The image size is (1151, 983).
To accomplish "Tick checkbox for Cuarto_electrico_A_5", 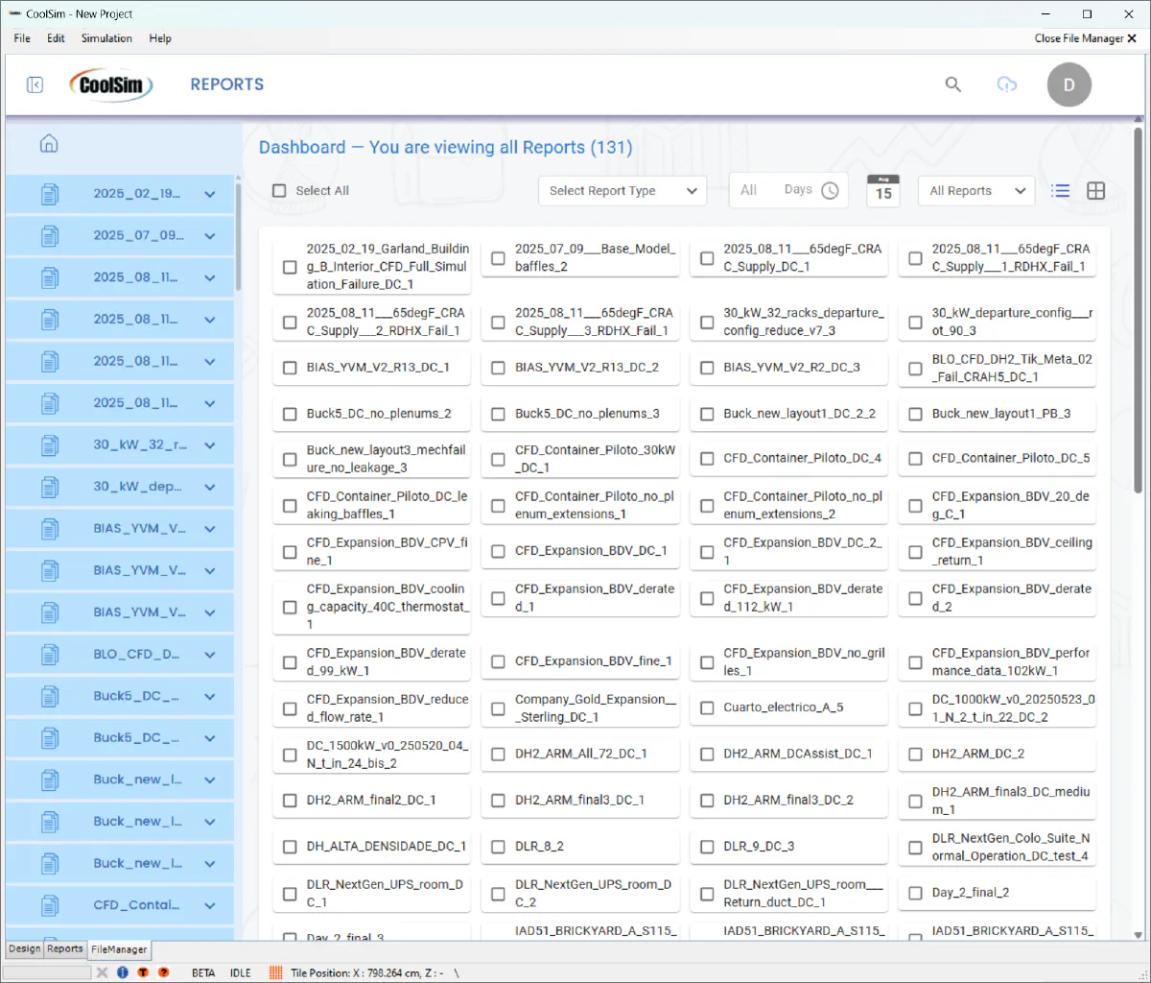I will coord(707,708).
